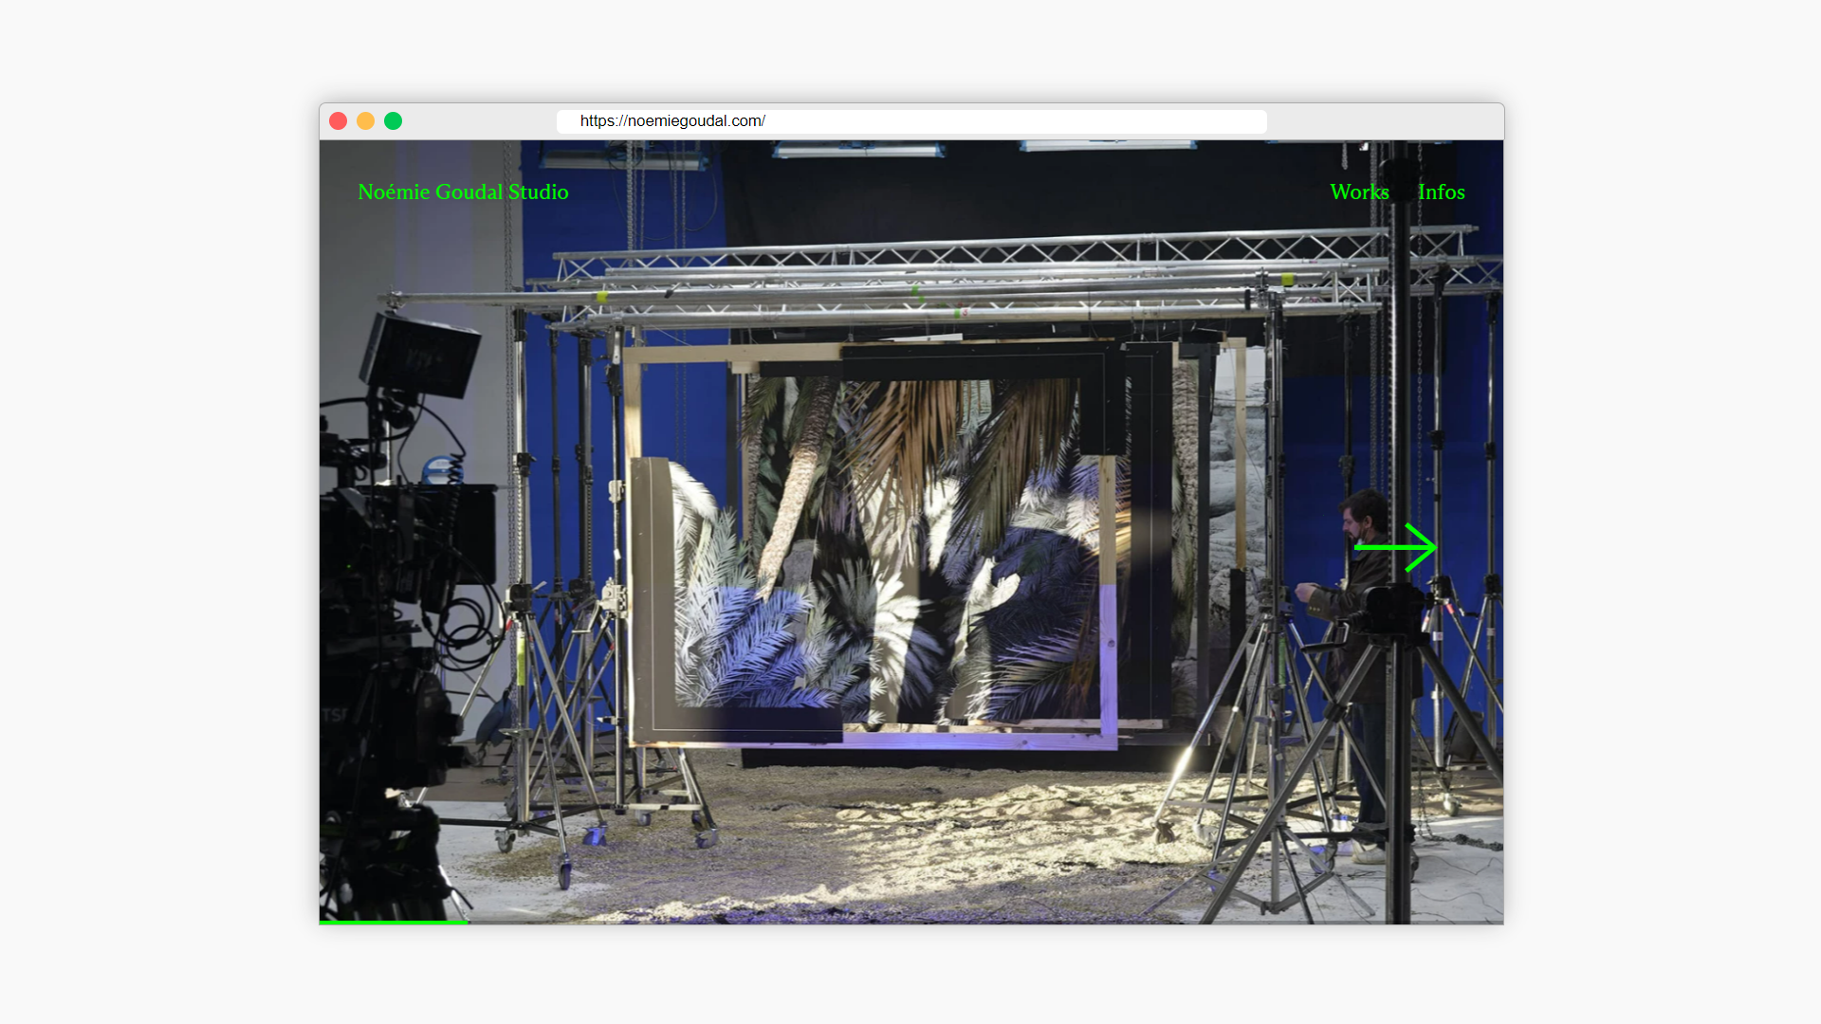Click the green slideshow progress bar

(394, 922)
